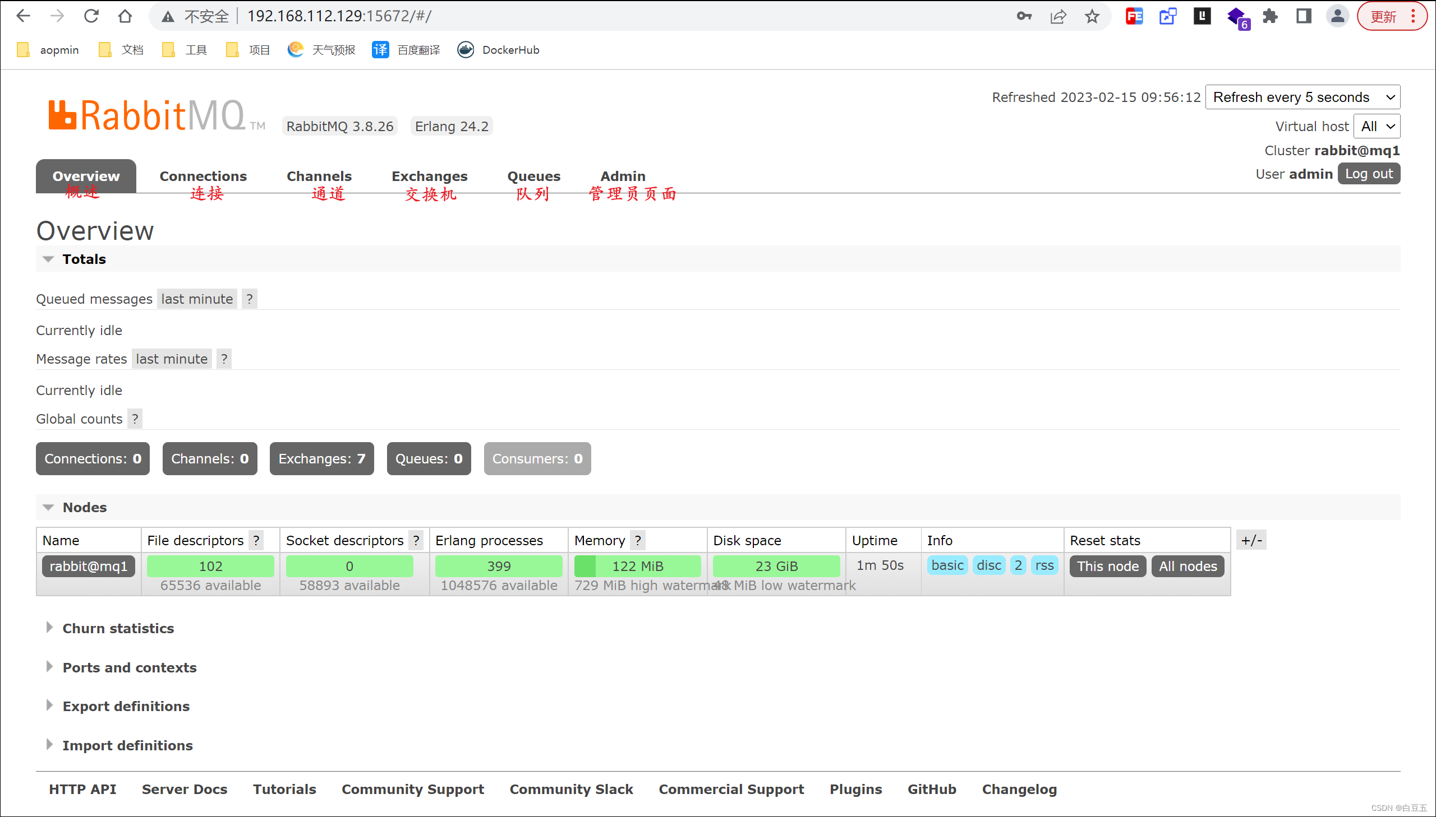Open the Refresh every 5 seconds dropdown
This screenshot has height=817, width=1436.
pos(1302,97)
